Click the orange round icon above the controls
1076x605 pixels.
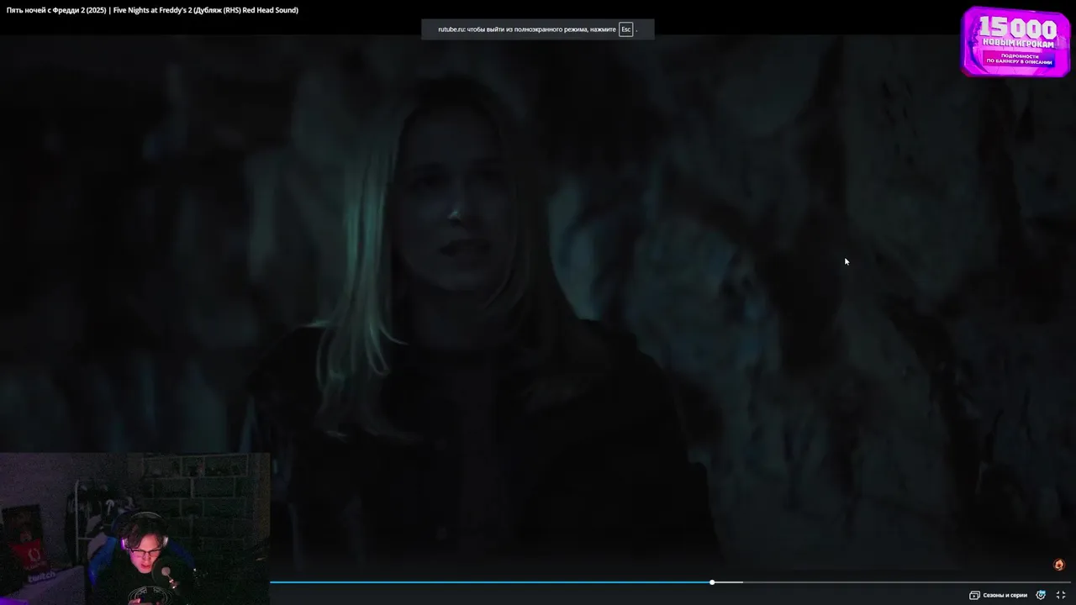1059,565
